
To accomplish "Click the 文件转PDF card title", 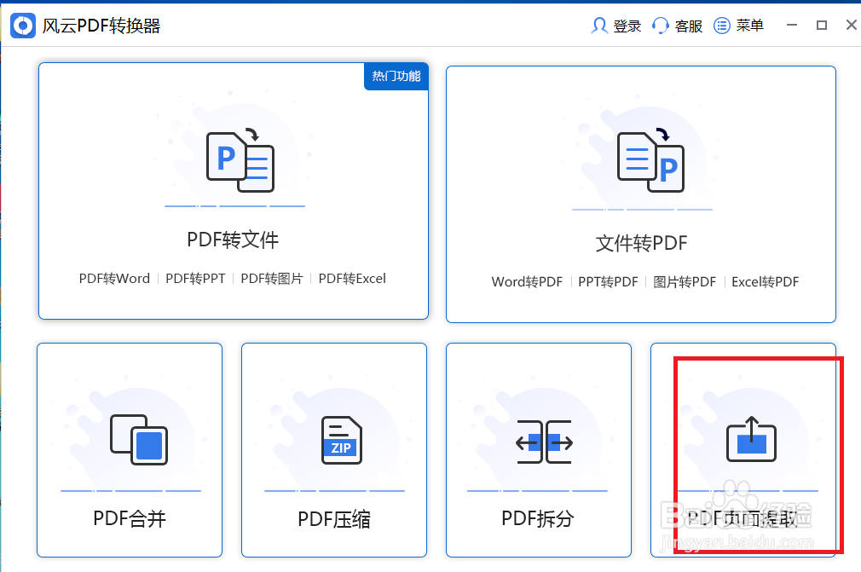I will [641, 243].
